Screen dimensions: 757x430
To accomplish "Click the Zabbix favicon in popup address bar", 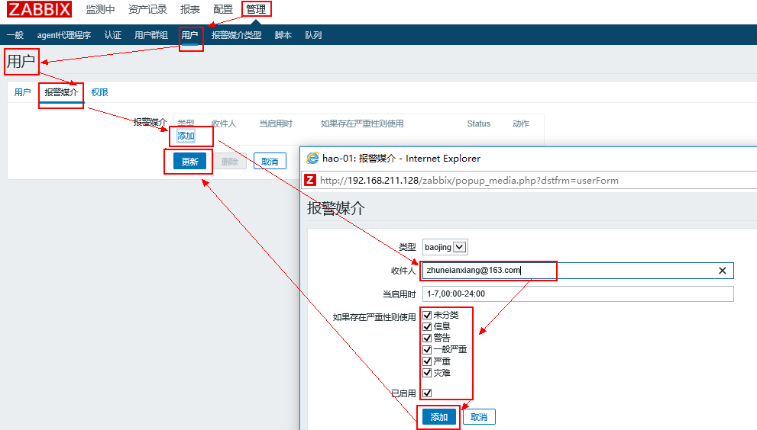I will 310,180.
